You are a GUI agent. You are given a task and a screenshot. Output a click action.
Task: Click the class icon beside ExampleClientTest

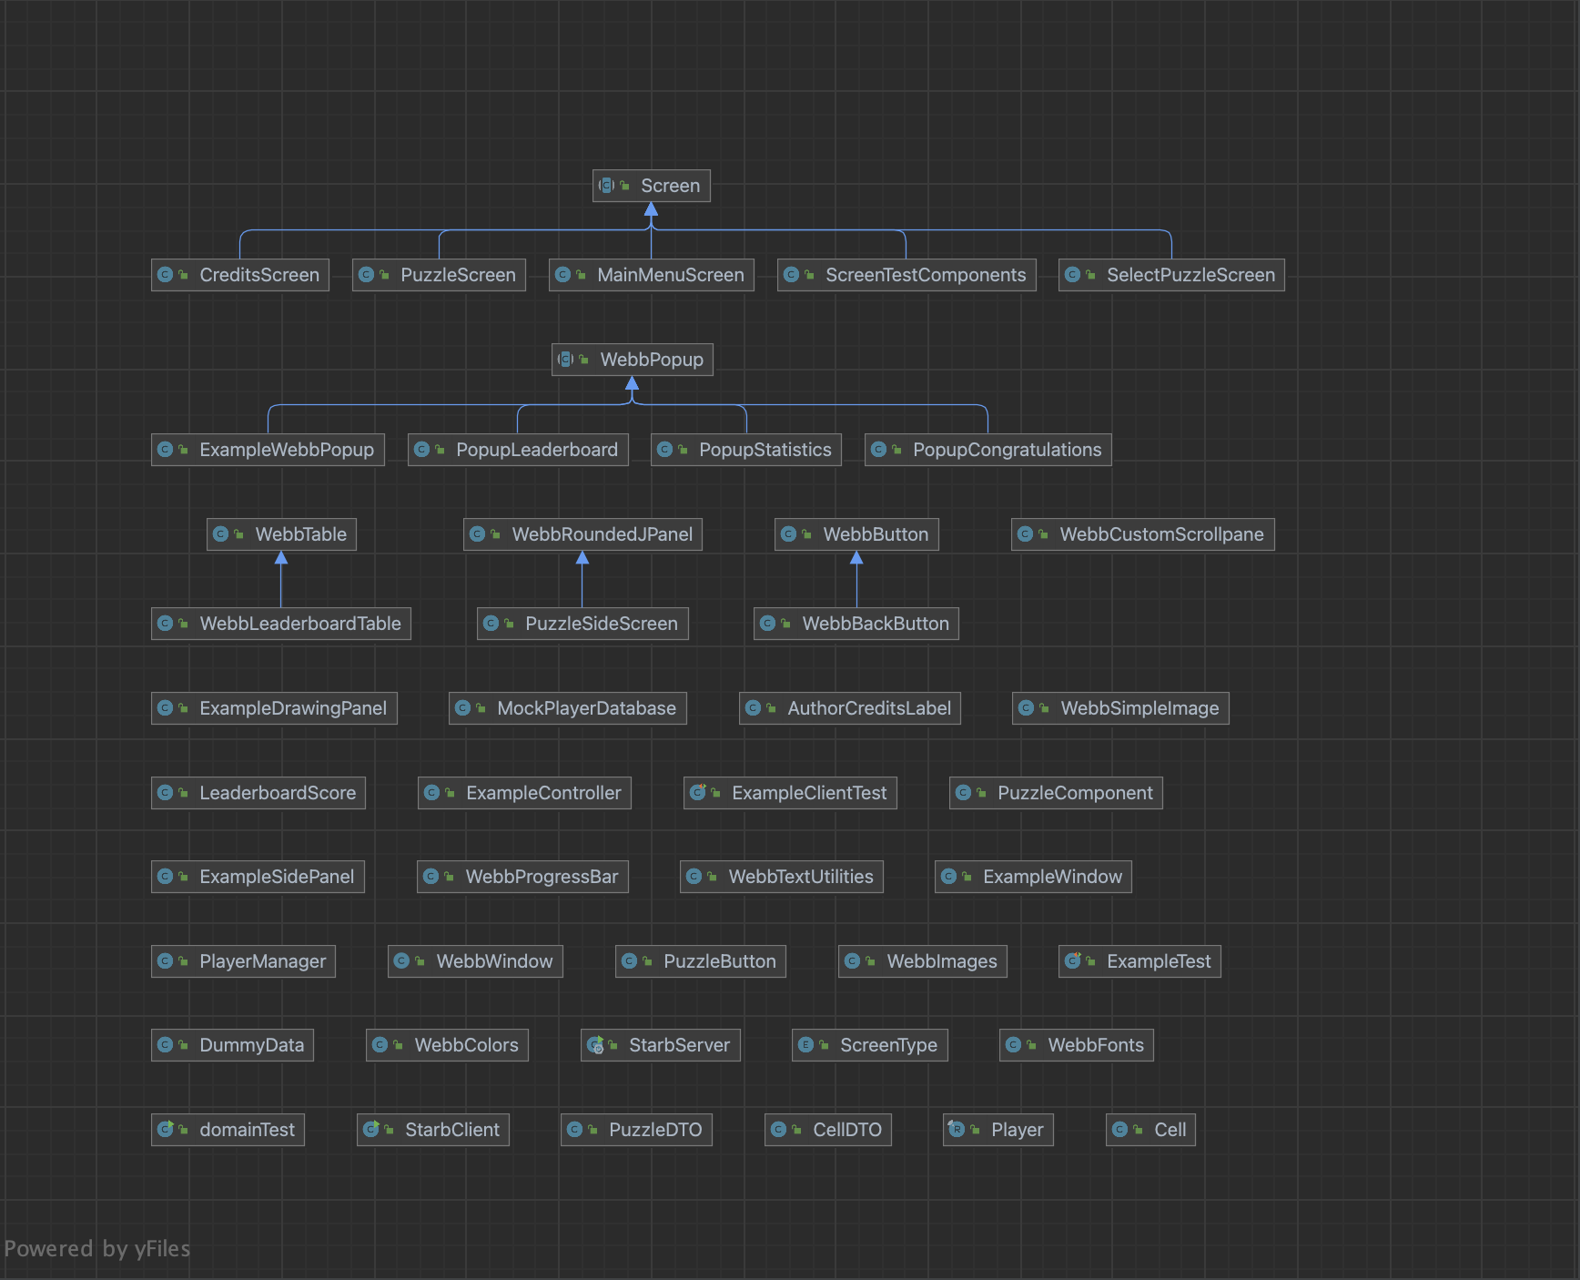[698, 793]
